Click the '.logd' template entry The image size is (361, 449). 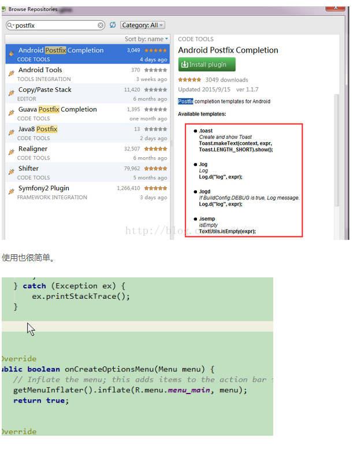click(204, 191)
